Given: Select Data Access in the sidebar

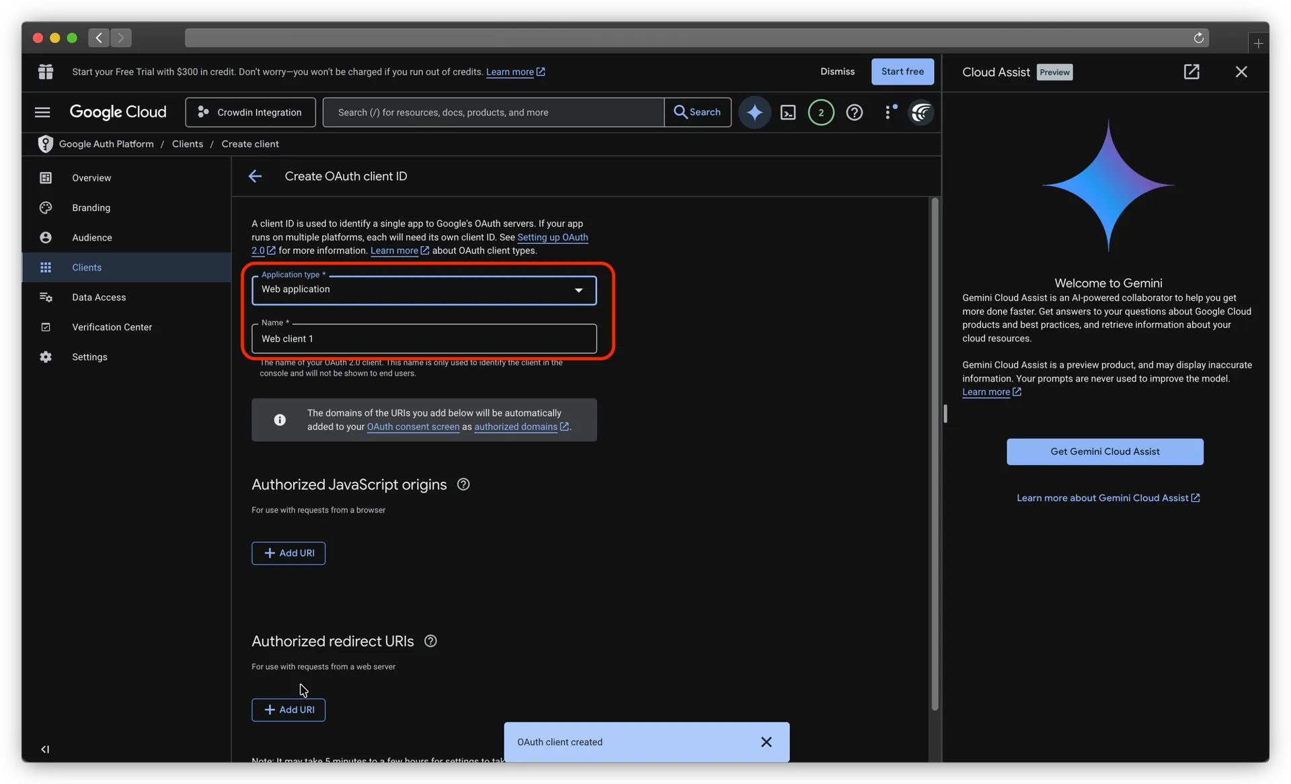Looking at the screenshot, I should (x=99, y=297).
